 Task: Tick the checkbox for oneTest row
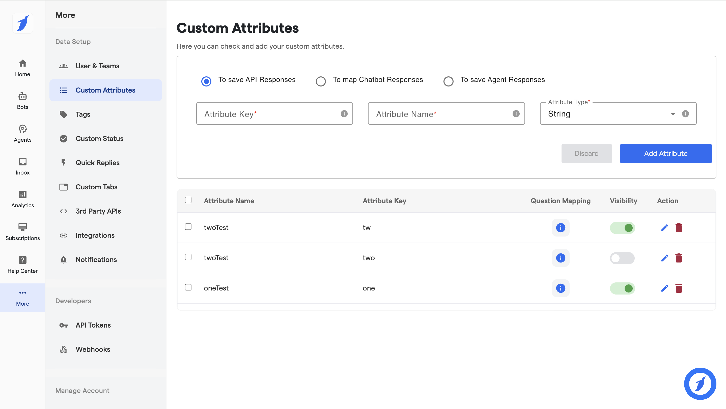[x=188, y=287]
